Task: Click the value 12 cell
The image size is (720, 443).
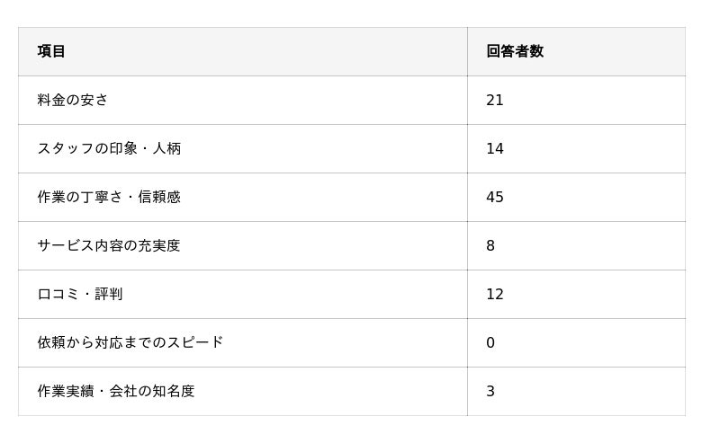Action: point(495,294)
